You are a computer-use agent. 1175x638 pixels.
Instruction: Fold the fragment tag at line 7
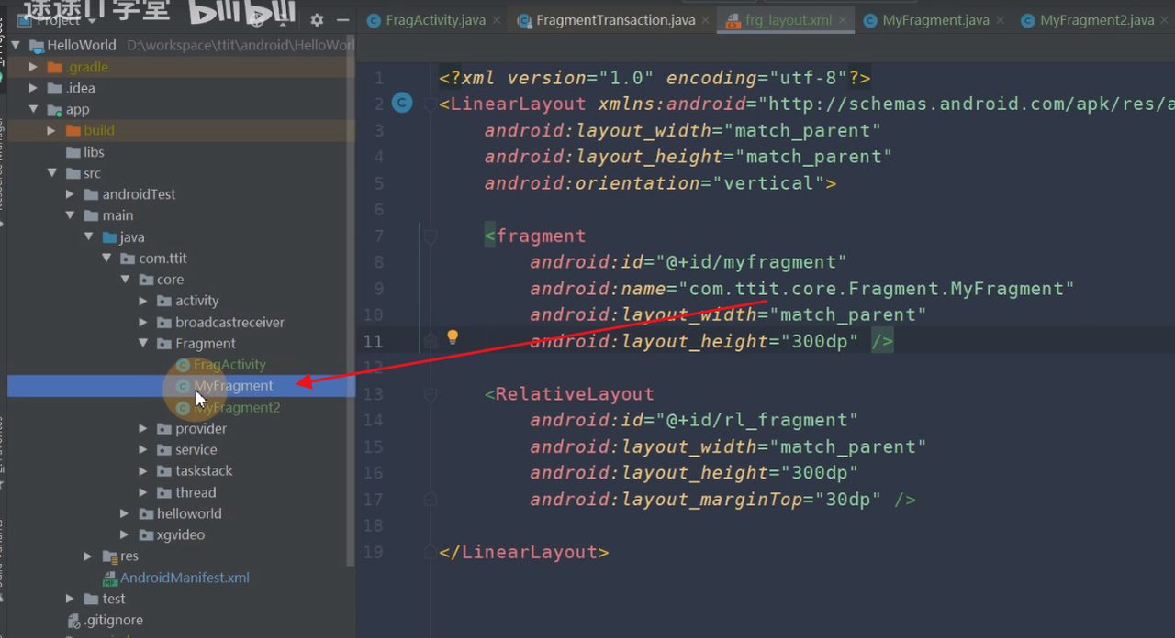(430, 236)
